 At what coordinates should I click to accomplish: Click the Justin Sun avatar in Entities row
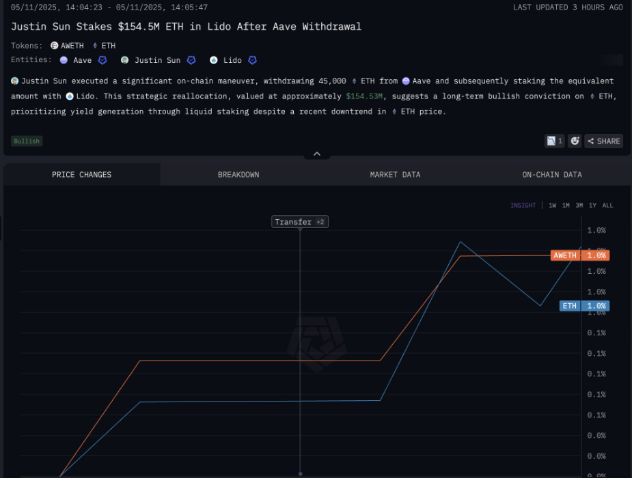click(x=125, y=60)
